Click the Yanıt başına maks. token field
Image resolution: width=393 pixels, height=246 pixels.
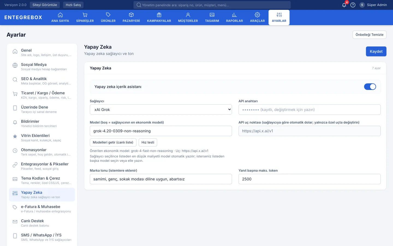click(x=309, y=179)
